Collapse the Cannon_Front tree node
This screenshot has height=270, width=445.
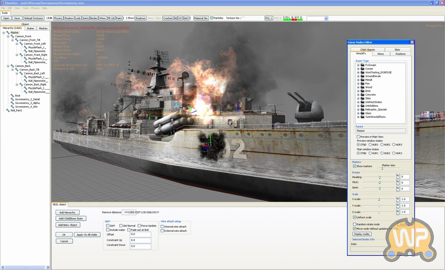(x=8, y=36)
